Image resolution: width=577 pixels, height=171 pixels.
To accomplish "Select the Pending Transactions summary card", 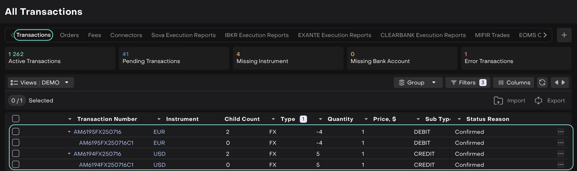I will (174, 58).
